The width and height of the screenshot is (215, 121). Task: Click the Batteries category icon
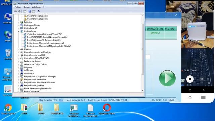[22, 22]
